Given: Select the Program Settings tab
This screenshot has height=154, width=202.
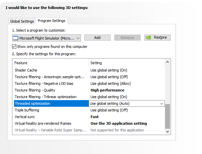Looking at the screenshot, I should [x=51, y=21].
